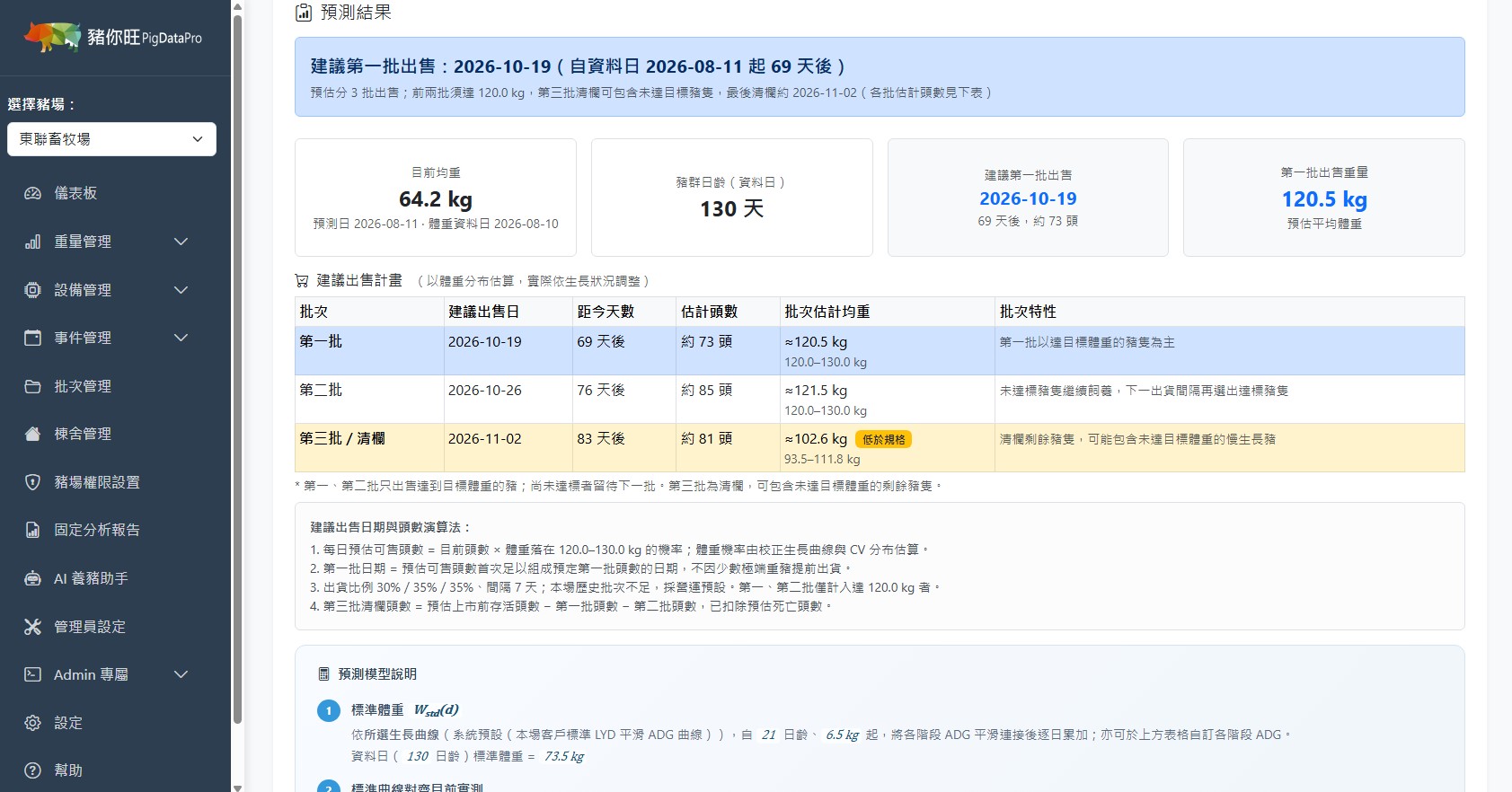Click the 120.5 kg first batch weight
Screen dimensions: 1512x792
click(1324, 199)
